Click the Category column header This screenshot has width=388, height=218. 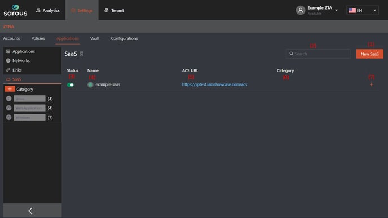pyautogui.click(x=285, y=70)
